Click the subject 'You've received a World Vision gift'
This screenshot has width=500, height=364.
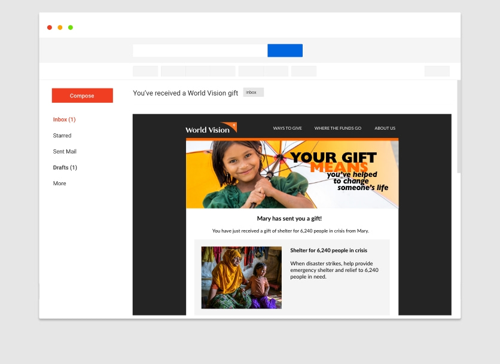pyautogui.click(x=185, y=93)
